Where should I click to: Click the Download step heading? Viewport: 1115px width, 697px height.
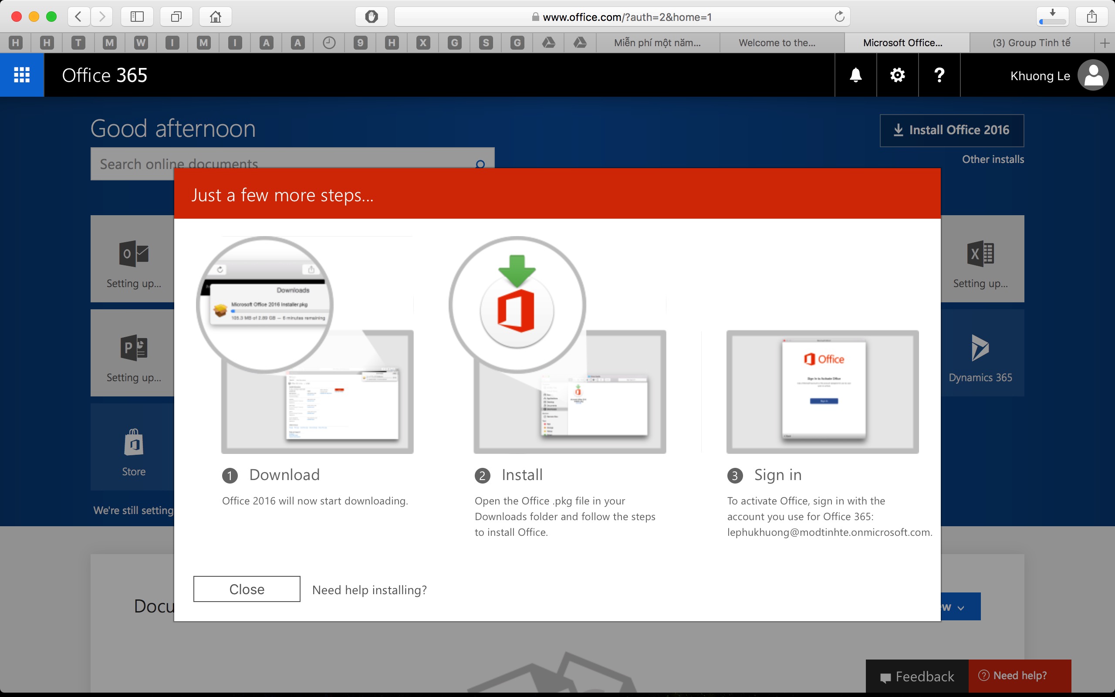(284, 475)
